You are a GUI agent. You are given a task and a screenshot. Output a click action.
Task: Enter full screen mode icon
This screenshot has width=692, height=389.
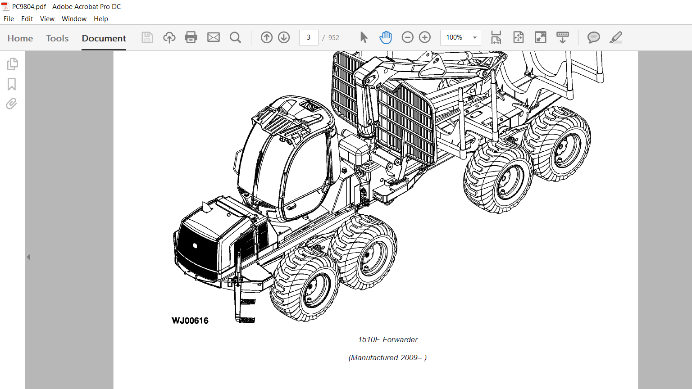coord(541,37)
